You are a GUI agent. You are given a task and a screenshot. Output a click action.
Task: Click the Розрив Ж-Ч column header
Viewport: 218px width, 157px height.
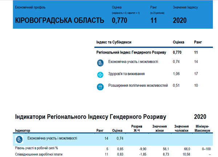pos(137,128)
